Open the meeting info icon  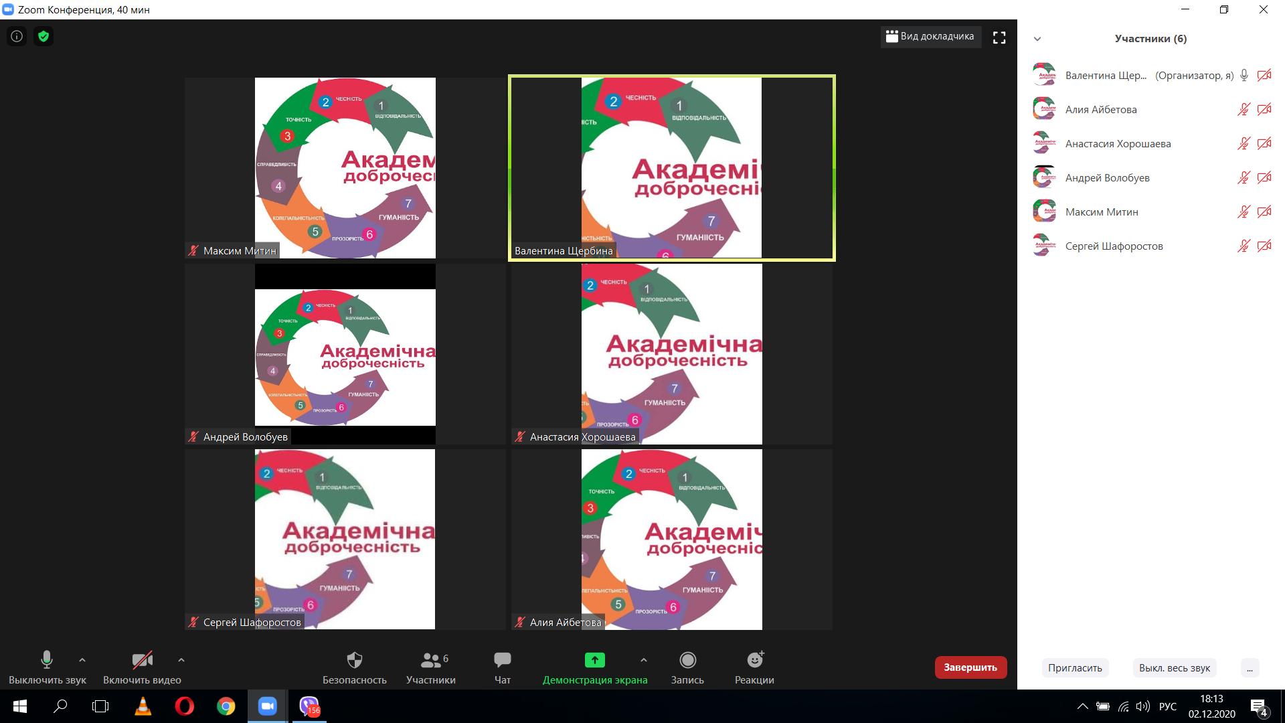[17, 36]
